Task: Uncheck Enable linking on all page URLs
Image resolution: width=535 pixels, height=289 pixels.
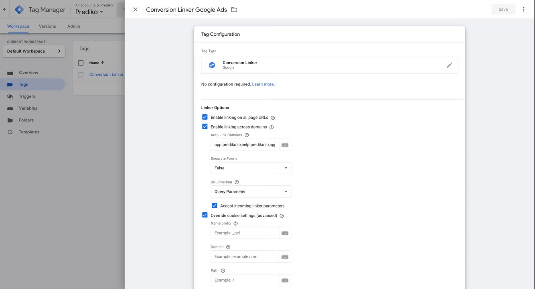Action: pos(205,117)
